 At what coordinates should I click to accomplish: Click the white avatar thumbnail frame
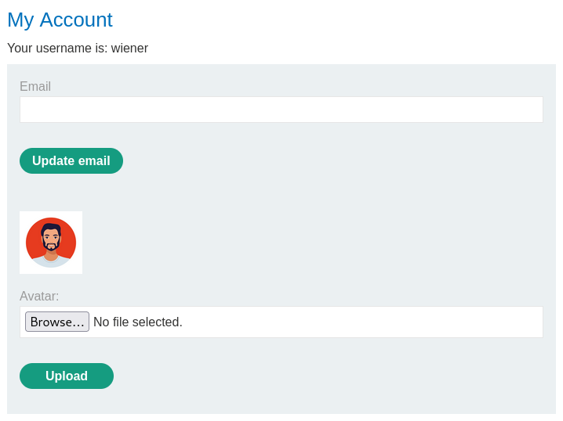(x=51, y=243)
